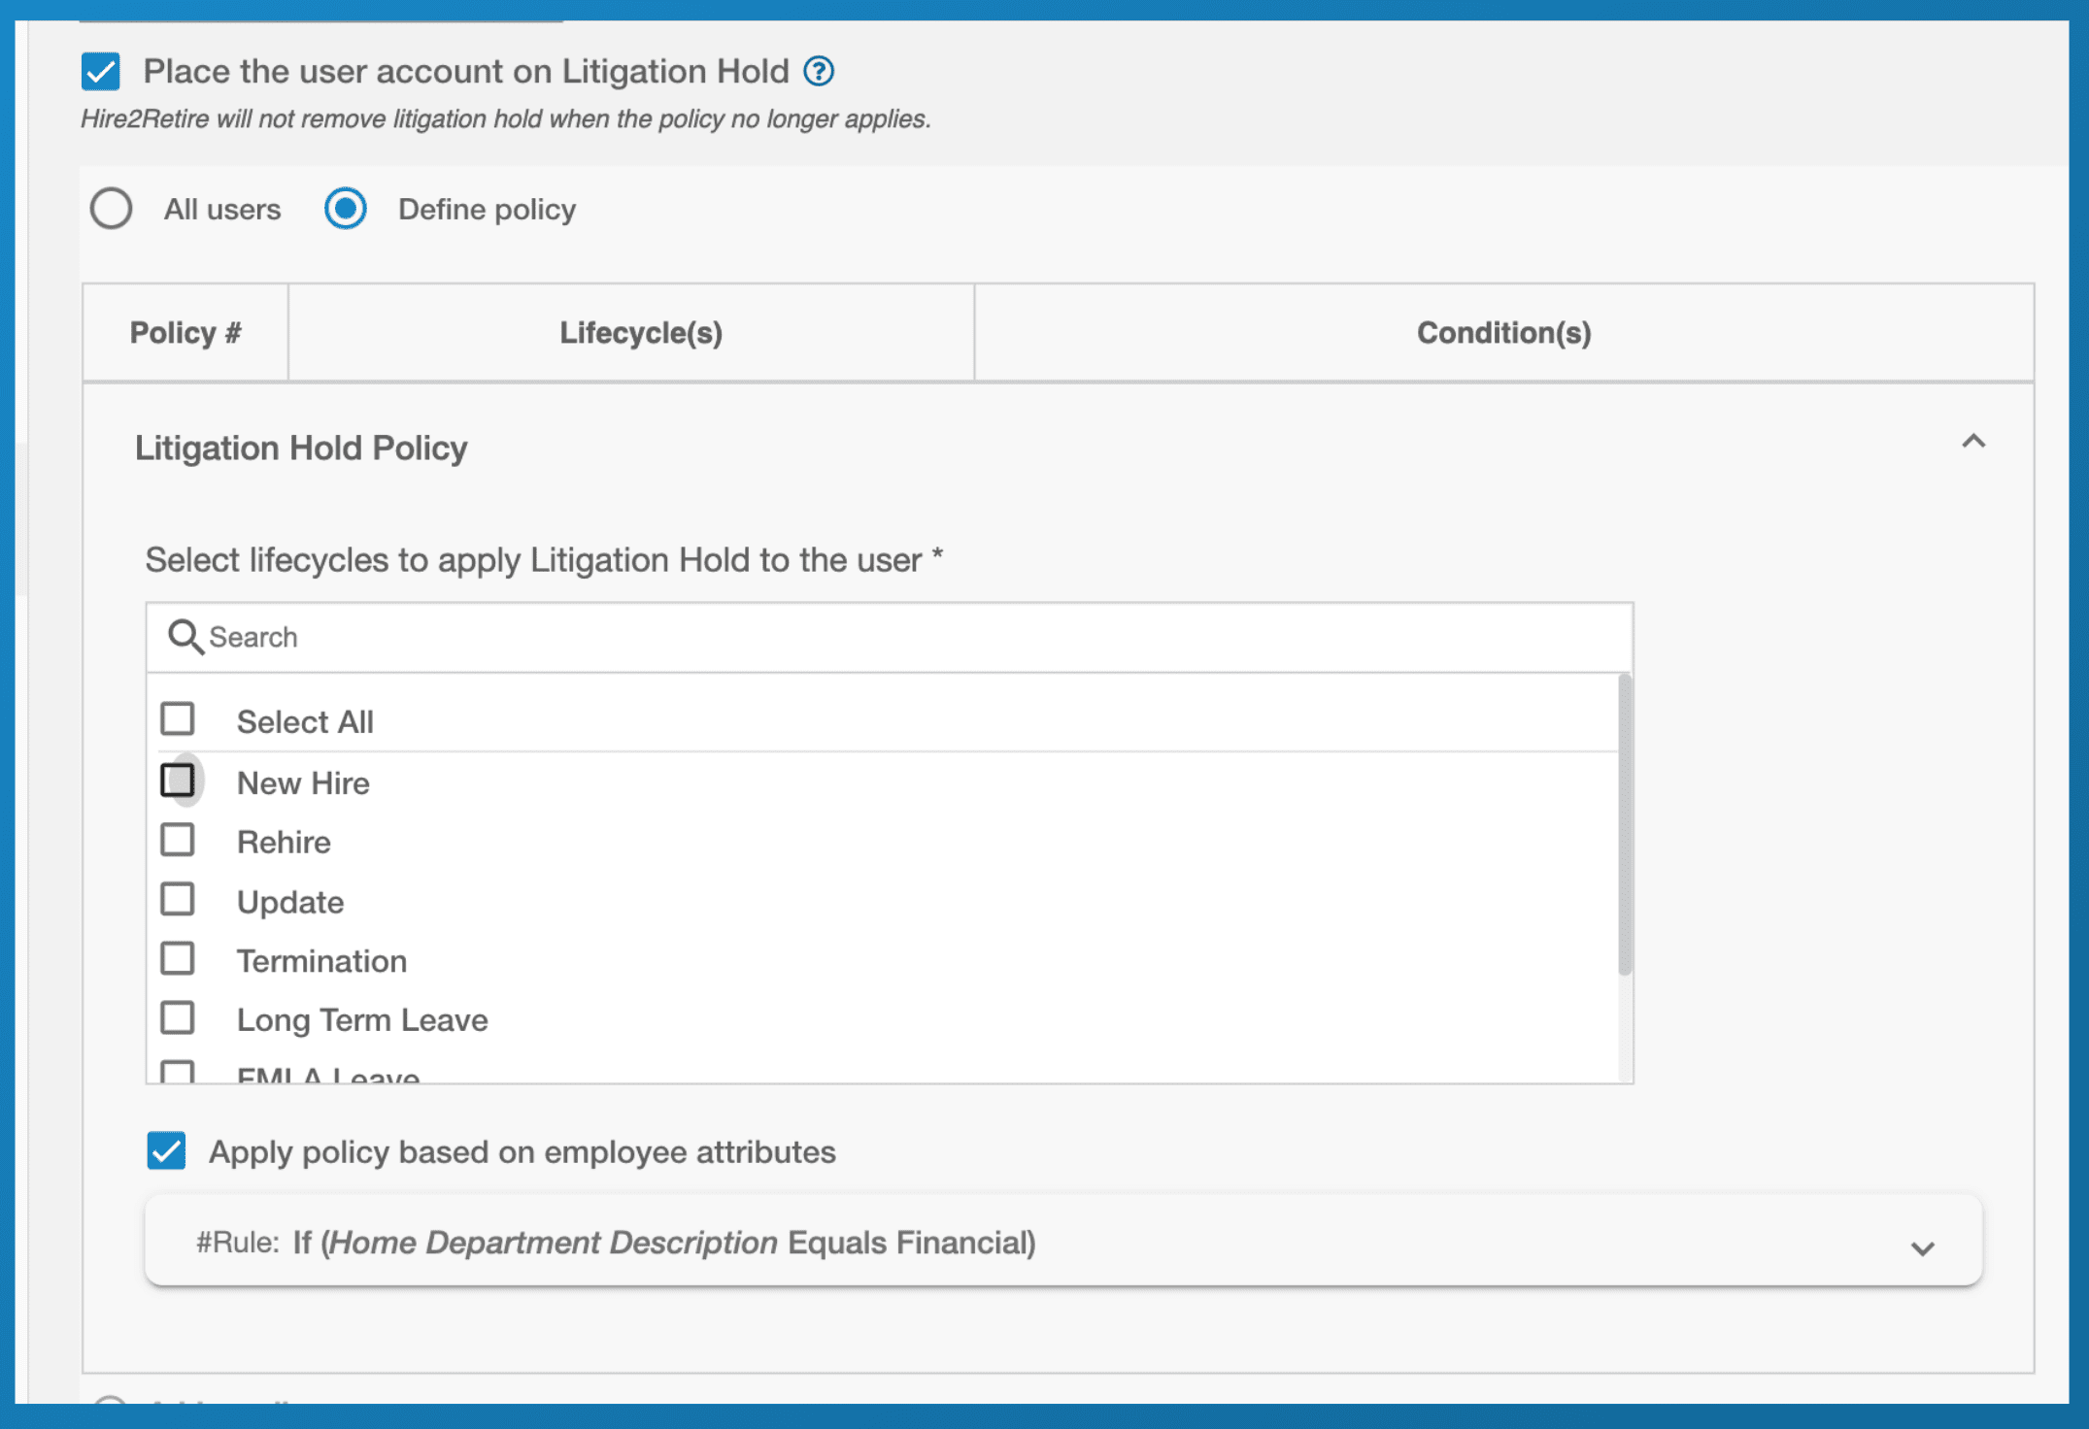Click the Select All label text

tap(305, 722)
